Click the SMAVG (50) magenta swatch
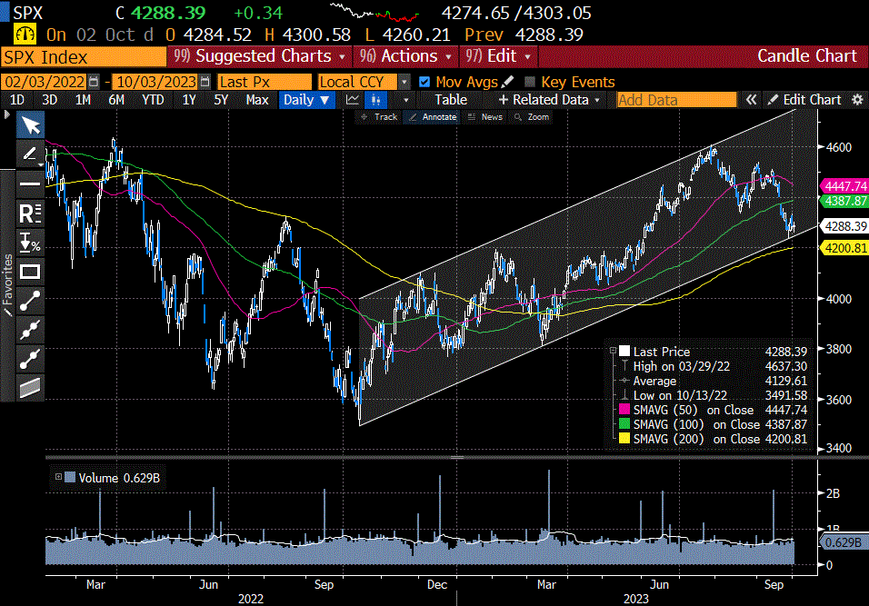Viewport: 869px width, 606px height. (624, 410)
